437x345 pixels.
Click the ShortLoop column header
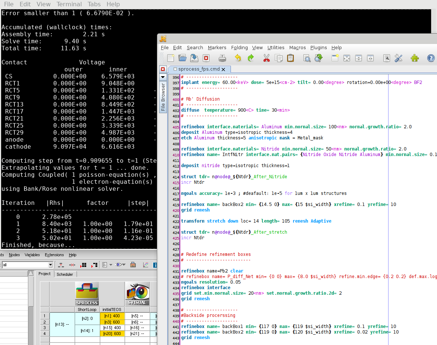(x=87, y=310)
